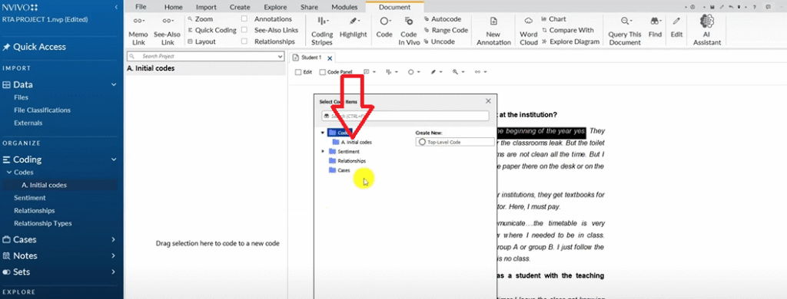Click the undo arrow in title bar
Viewport: 787px width, 299px height.
point(731,7)
